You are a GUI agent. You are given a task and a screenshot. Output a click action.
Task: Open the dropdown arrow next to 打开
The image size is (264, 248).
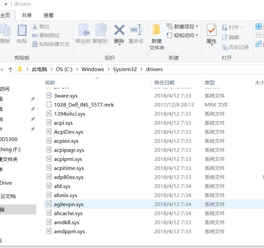(x=242, y=27)
